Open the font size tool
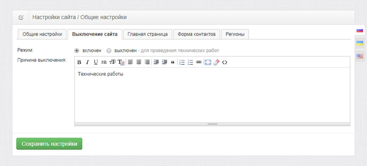The width and height of the screenshot is (367, 166). point(112,62)
